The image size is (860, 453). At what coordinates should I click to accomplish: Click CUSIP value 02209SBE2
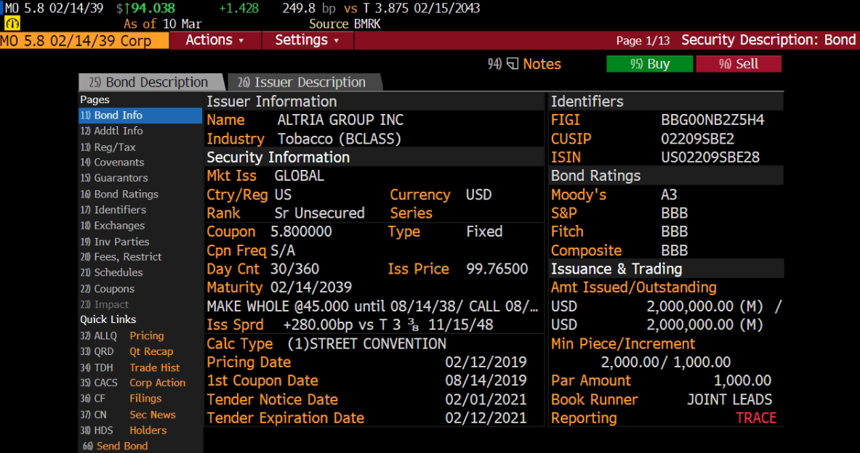click(697, 139)
